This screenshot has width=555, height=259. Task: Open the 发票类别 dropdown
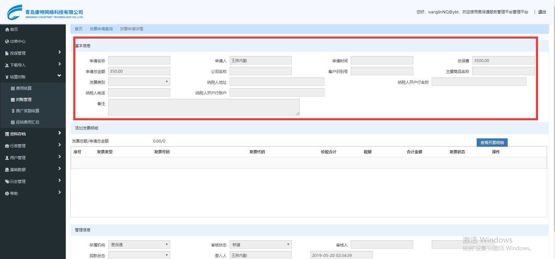pos(139,82)
